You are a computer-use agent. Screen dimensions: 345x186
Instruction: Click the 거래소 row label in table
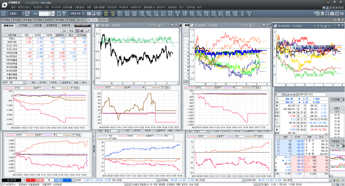[12, 39]
